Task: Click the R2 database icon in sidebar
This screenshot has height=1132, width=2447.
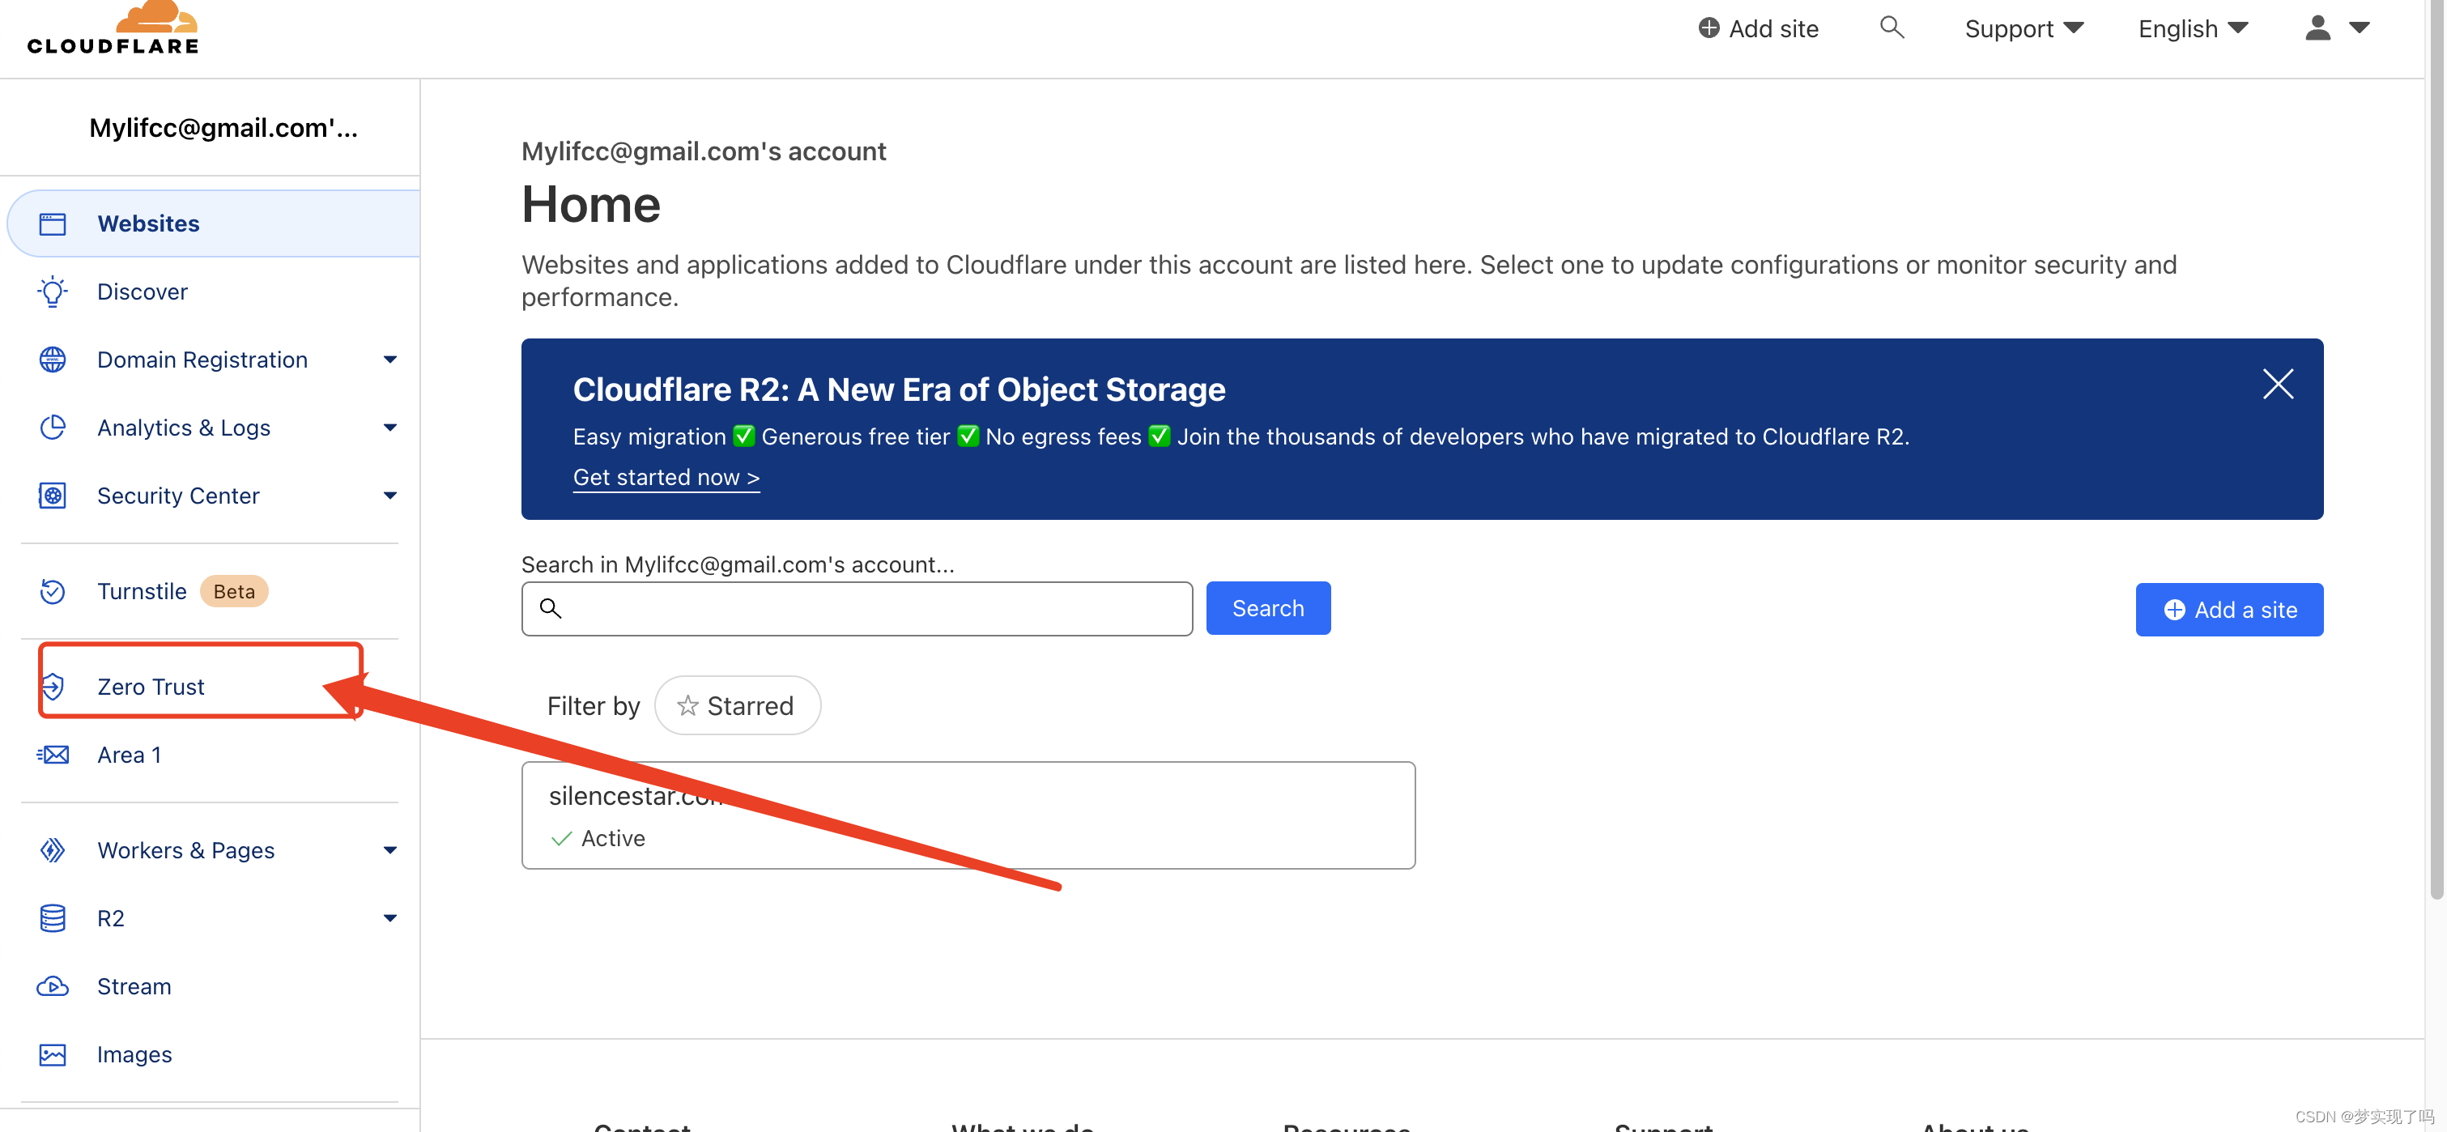Action: point(53,918)
